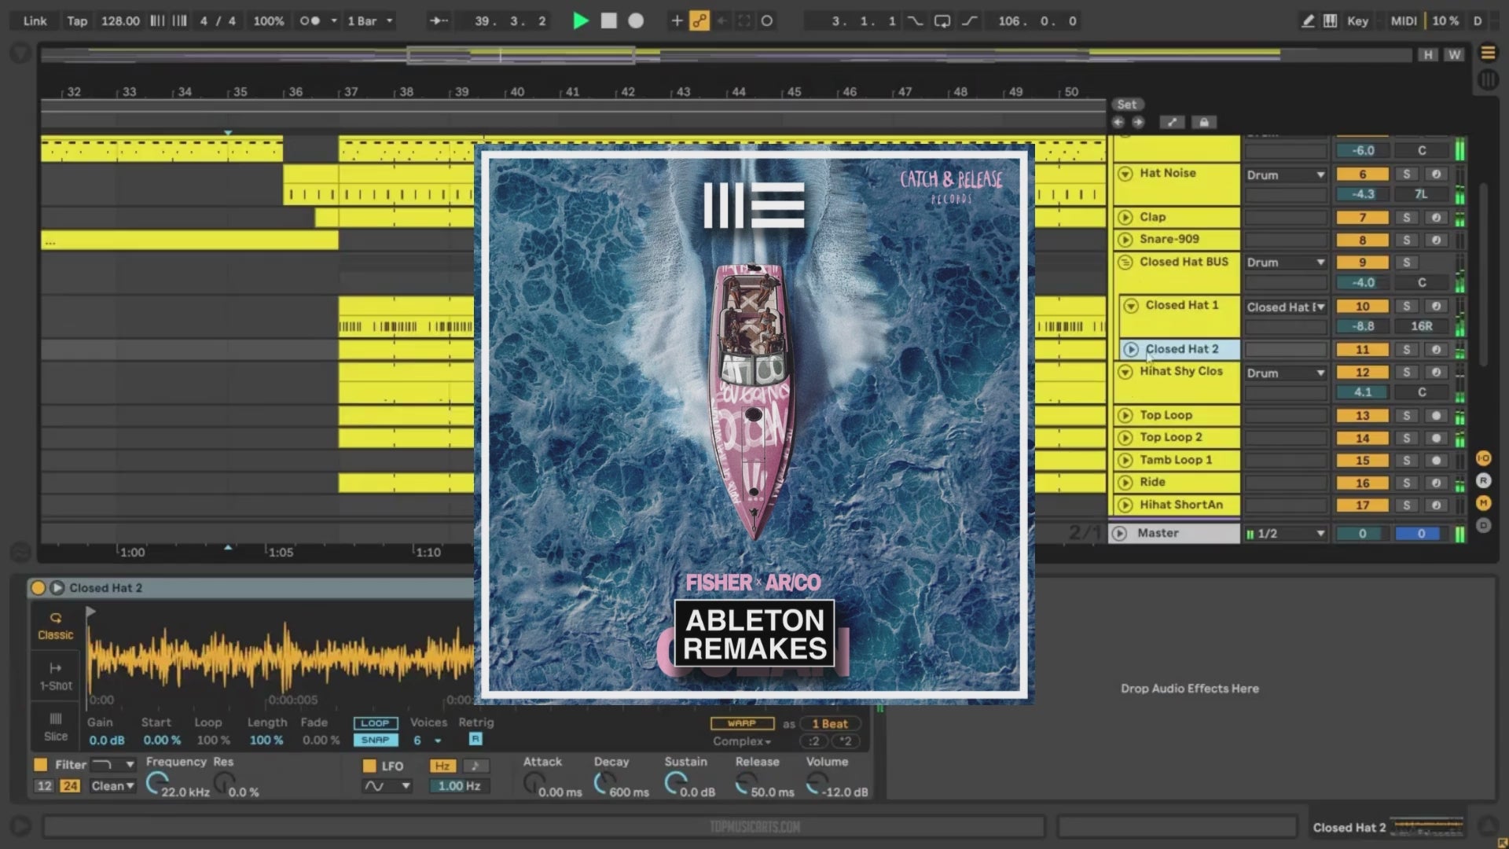1509x849 pixels.
Task: Open the quantization 1 Bar dropdown
Action: click(x=370, y=21)
